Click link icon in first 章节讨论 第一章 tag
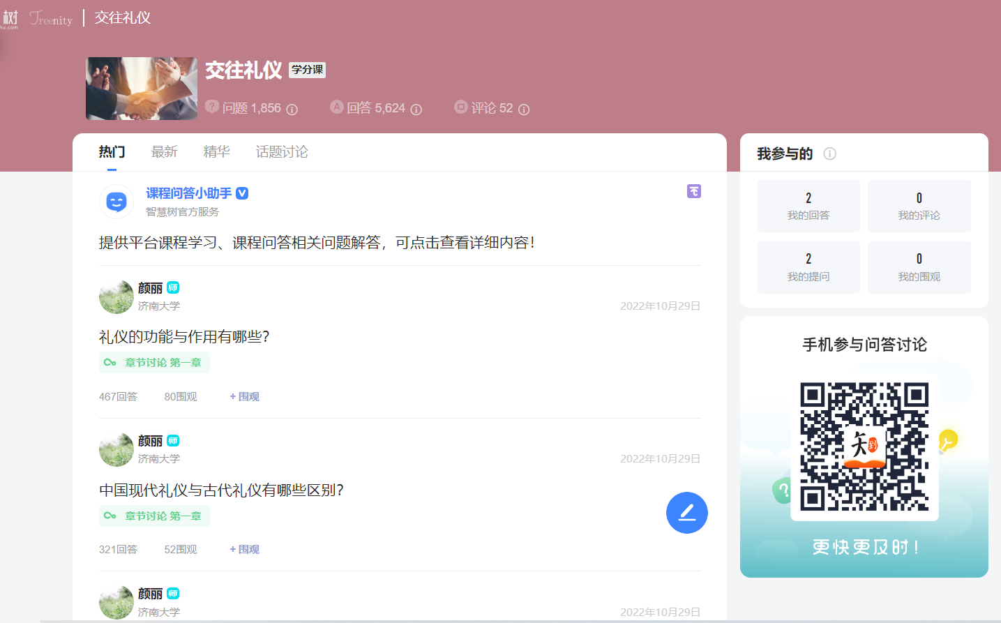Screen dimensions: 1001x623 (110, 363)
